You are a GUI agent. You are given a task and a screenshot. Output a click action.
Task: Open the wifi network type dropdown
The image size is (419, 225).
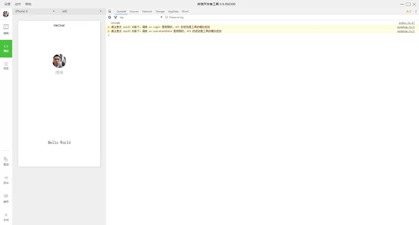click(81, 11)
